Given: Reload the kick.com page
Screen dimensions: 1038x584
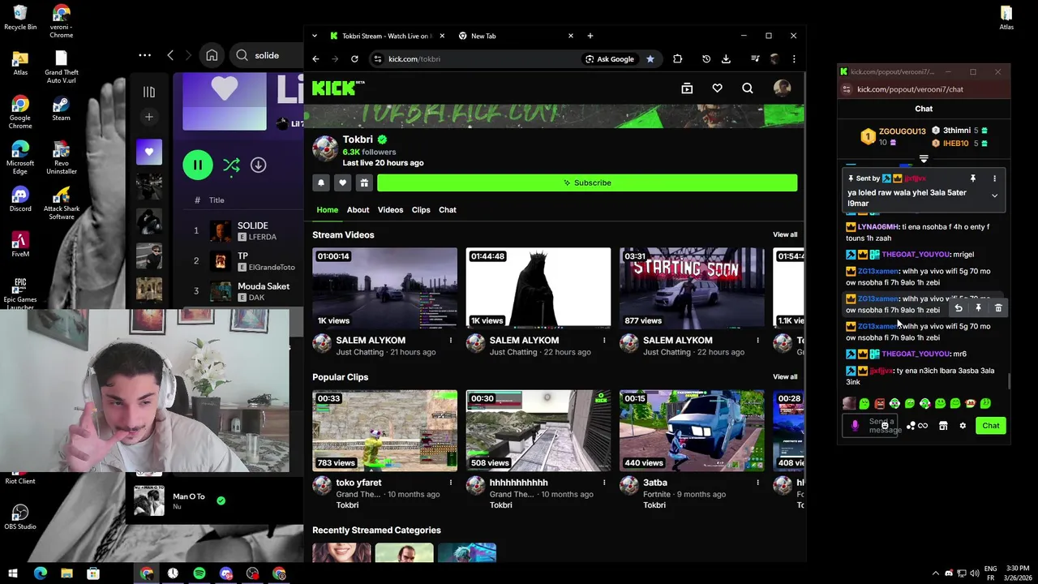Looking at the screenshot, I should pos(354,58).
